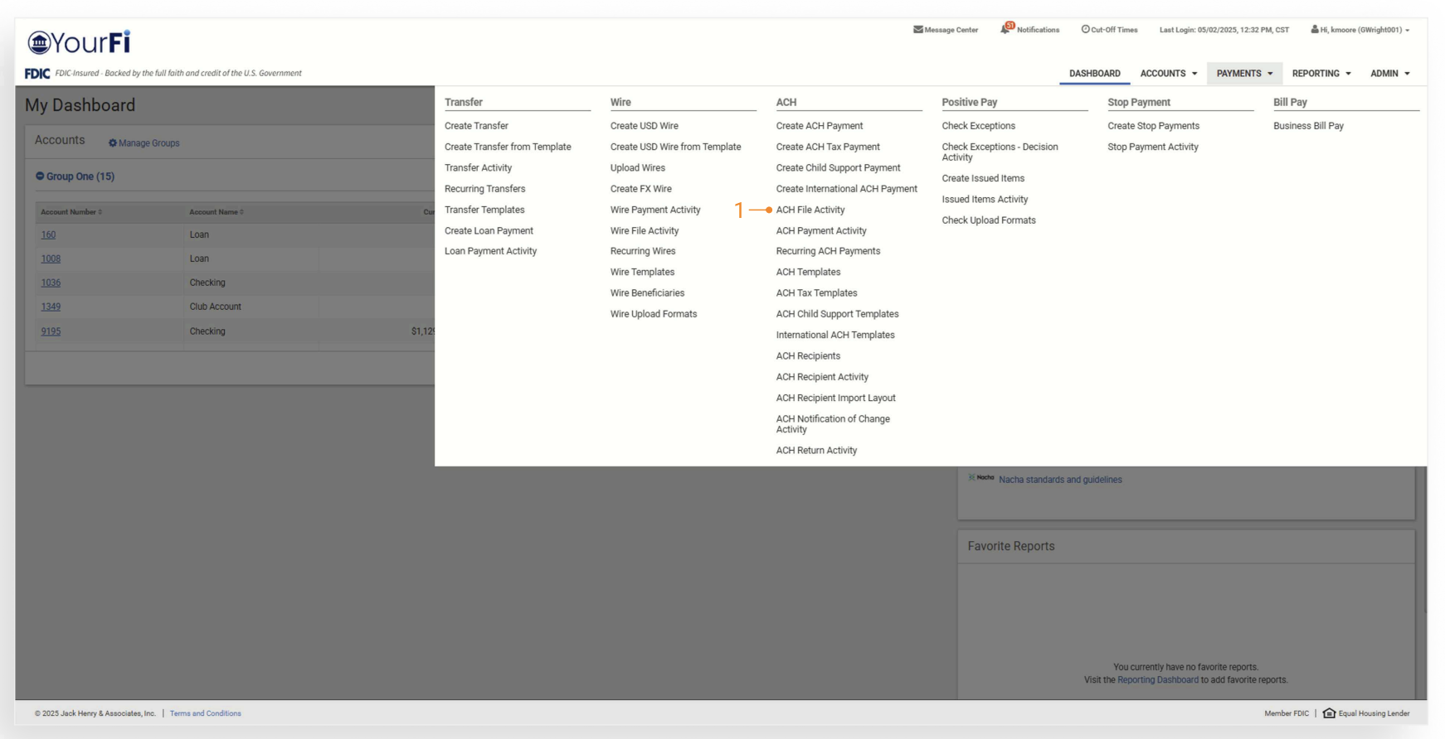This screenshot has width=1445, height=739.
Task: Sort by Account Number column arrows
Action: coord(100,212)
